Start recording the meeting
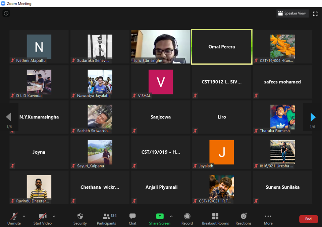322x227 pixels. (187, 219)
